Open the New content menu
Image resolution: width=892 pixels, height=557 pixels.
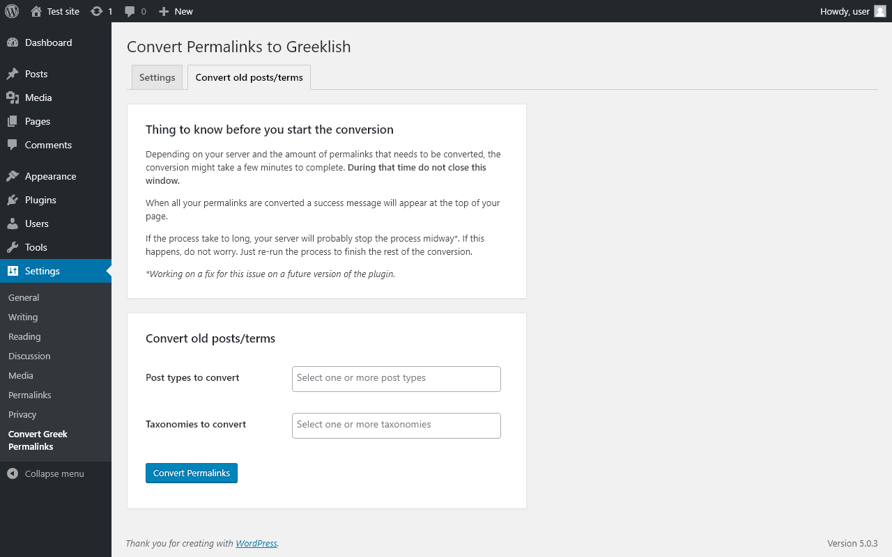pos(176,11)
